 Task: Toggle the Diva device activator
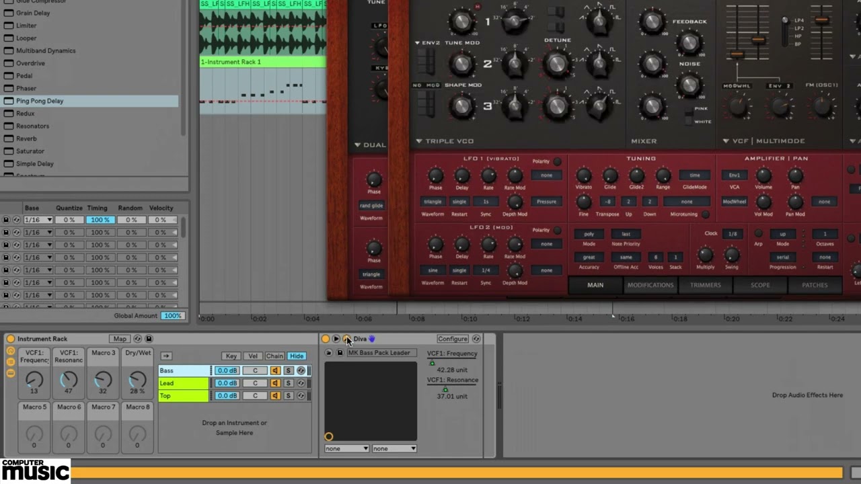pyautogui.click(x=326, y=339)
